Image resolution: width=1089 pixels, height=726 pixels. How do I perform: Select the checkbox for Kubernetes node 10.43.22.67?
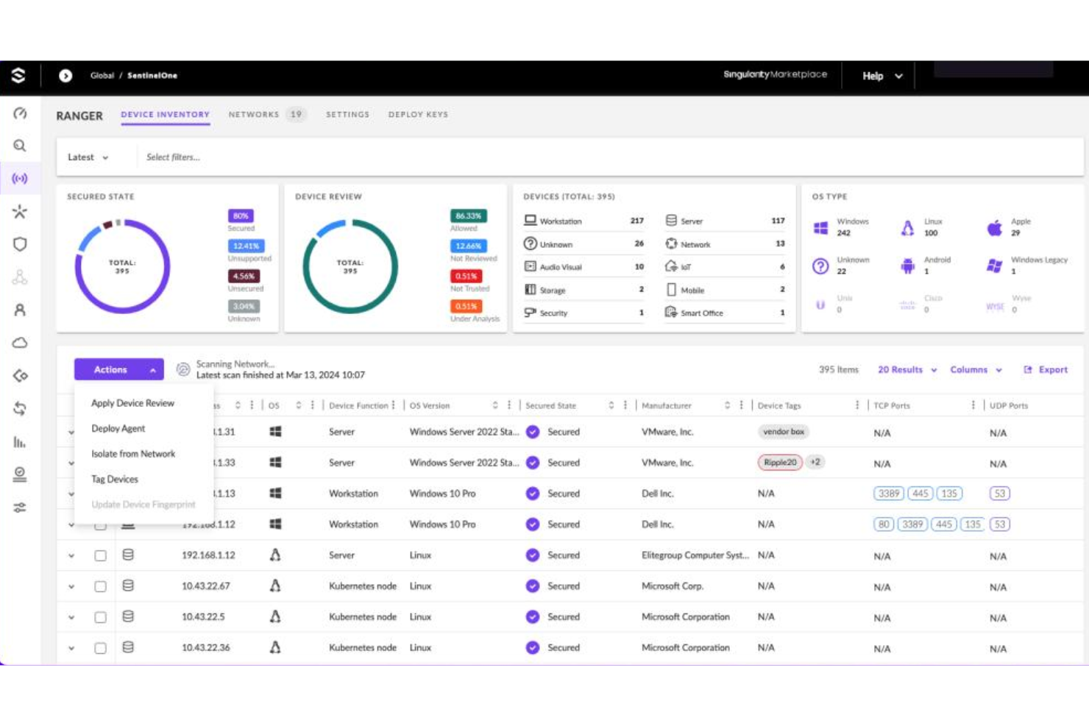point(101,586)
